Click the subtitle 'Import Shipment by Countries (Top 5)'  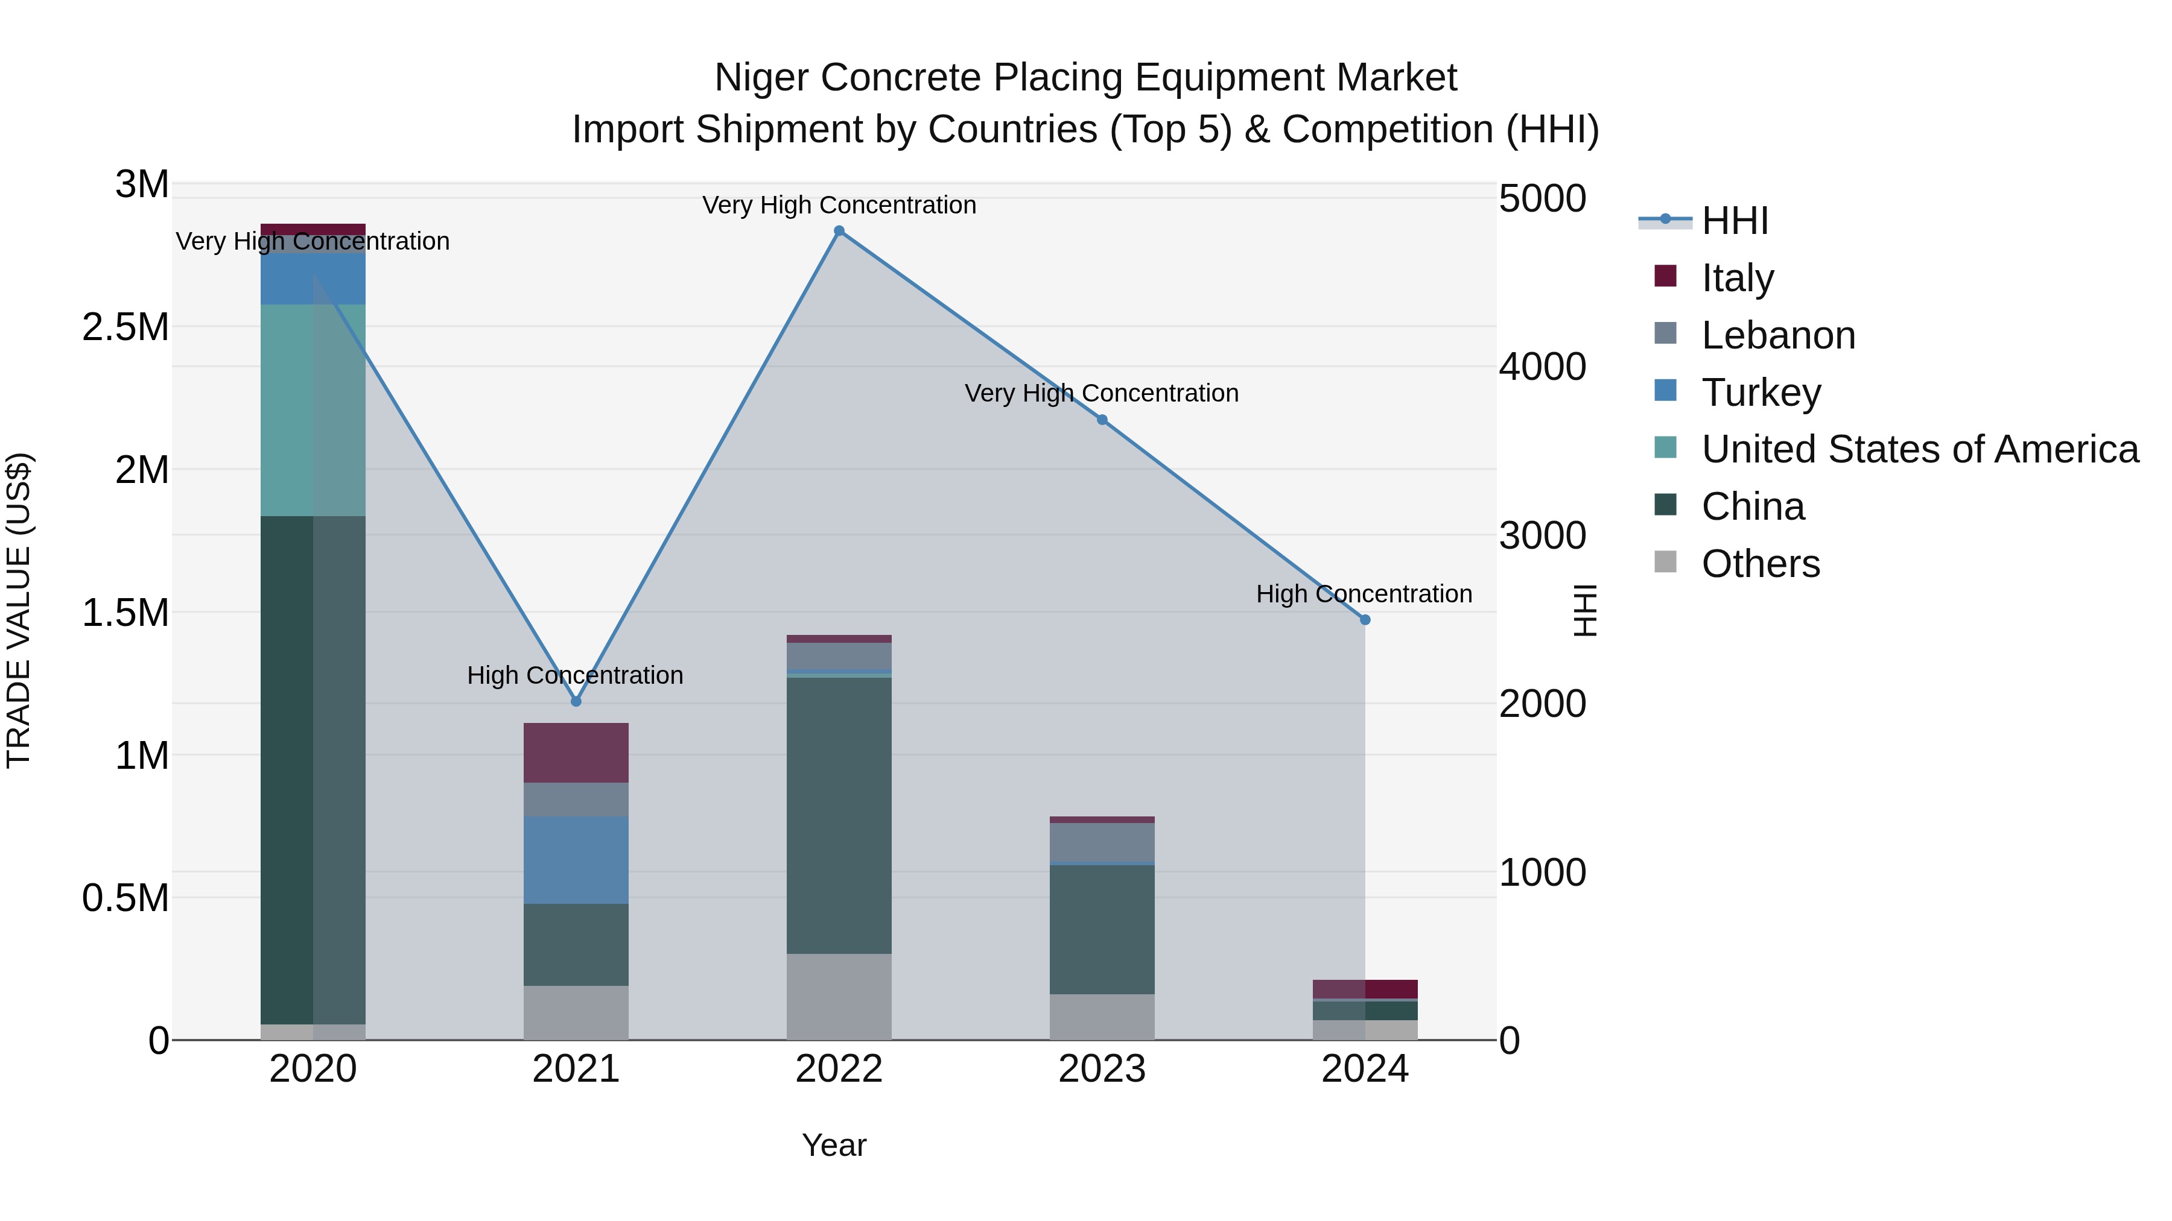pos(902,130)
